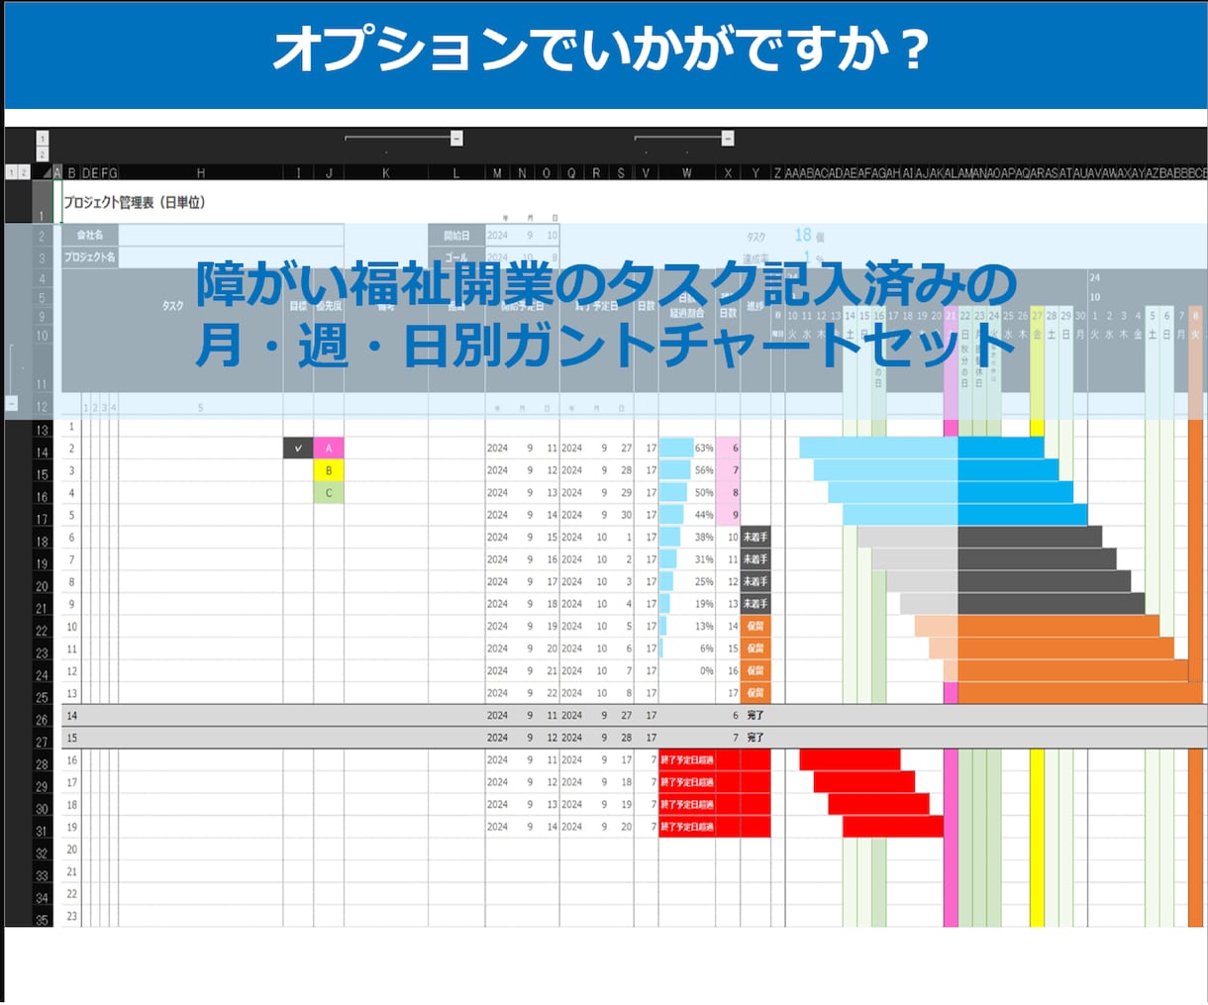Viewport: 1208px width, 1005px height.
Task: Click the select-all corner of the sheet
Action: 46,172
